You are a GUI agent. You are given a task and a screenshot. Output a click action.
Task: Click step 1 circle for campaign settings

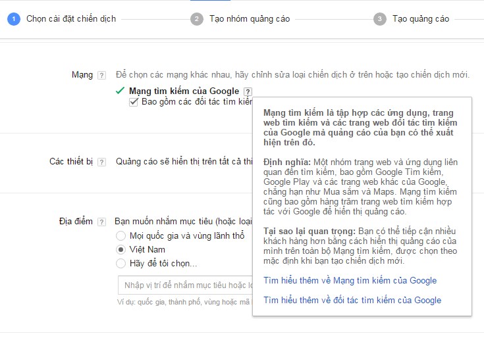point(14,19)
